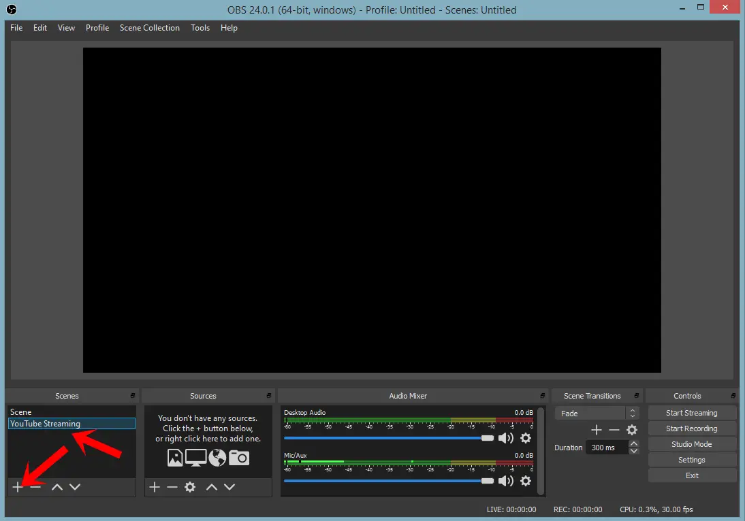Image resolution: width=745 pixels, height=521 pixels.
Task: Click Start Streaming button
Action: (x=692, y=413)
